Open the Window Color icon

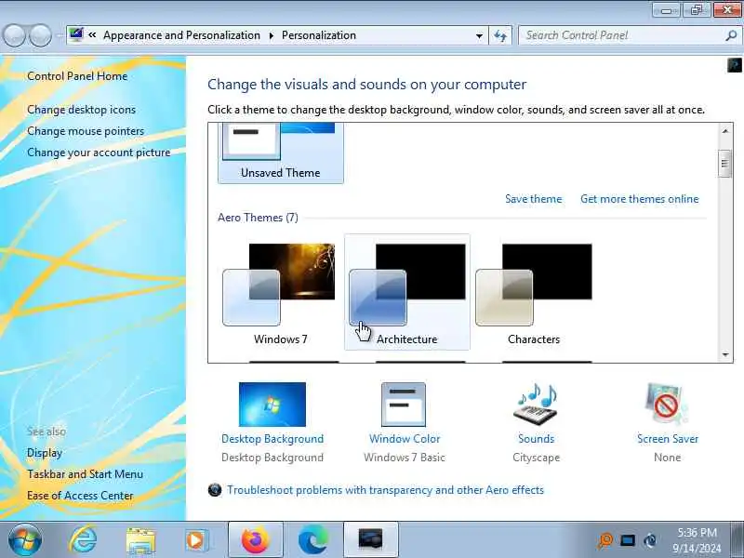(x=404, y=405)
